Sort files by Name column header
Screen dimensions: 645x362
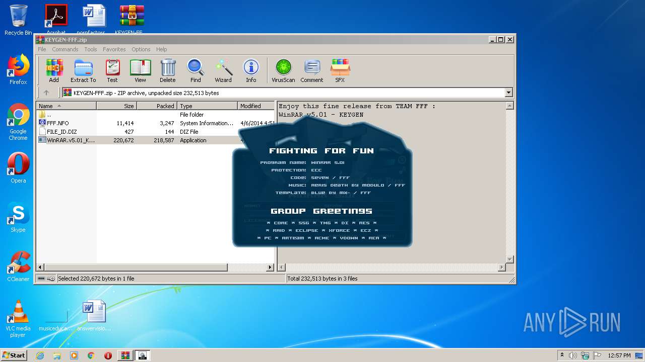point(66,106)
